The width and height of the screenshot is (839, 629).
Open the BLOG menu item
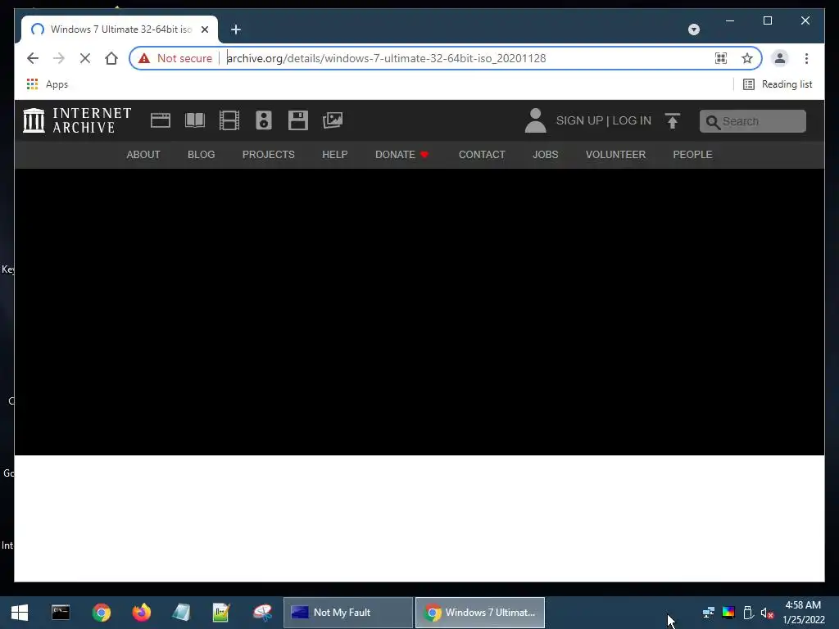point(202,155)
